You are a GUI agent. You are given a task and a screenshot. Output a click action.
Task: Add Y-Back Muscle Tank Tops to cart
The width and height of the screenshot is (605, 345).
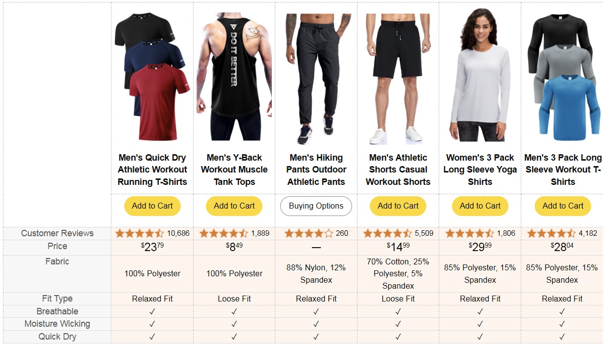tap(234, 206)
